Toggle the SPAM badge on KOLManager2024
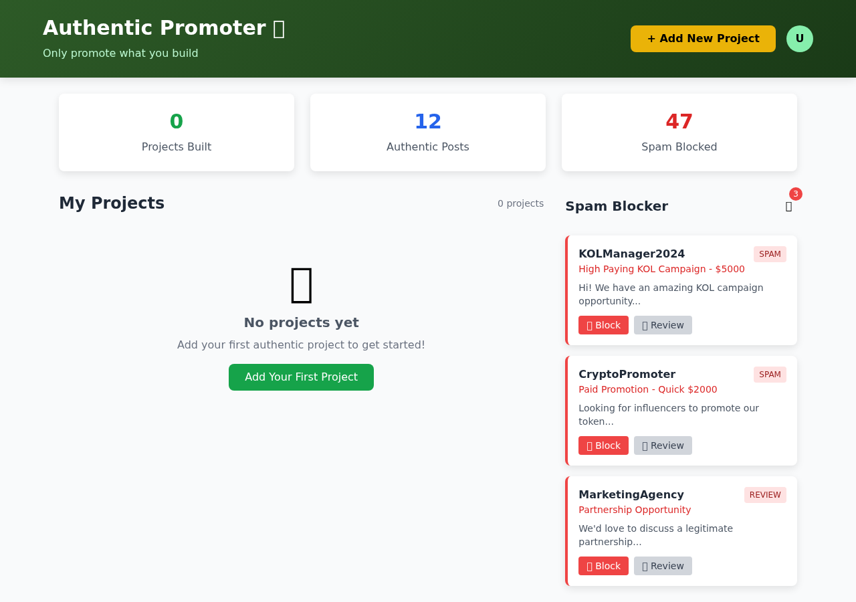 click(769, 254)
